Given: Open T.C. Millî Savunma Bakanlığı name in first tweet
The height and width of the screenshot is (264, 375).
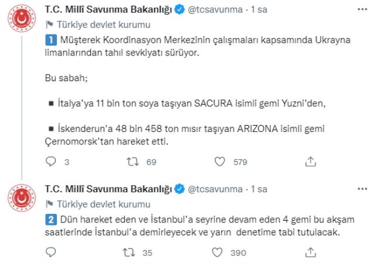Looking at the screenshot, I should point(108,9).
